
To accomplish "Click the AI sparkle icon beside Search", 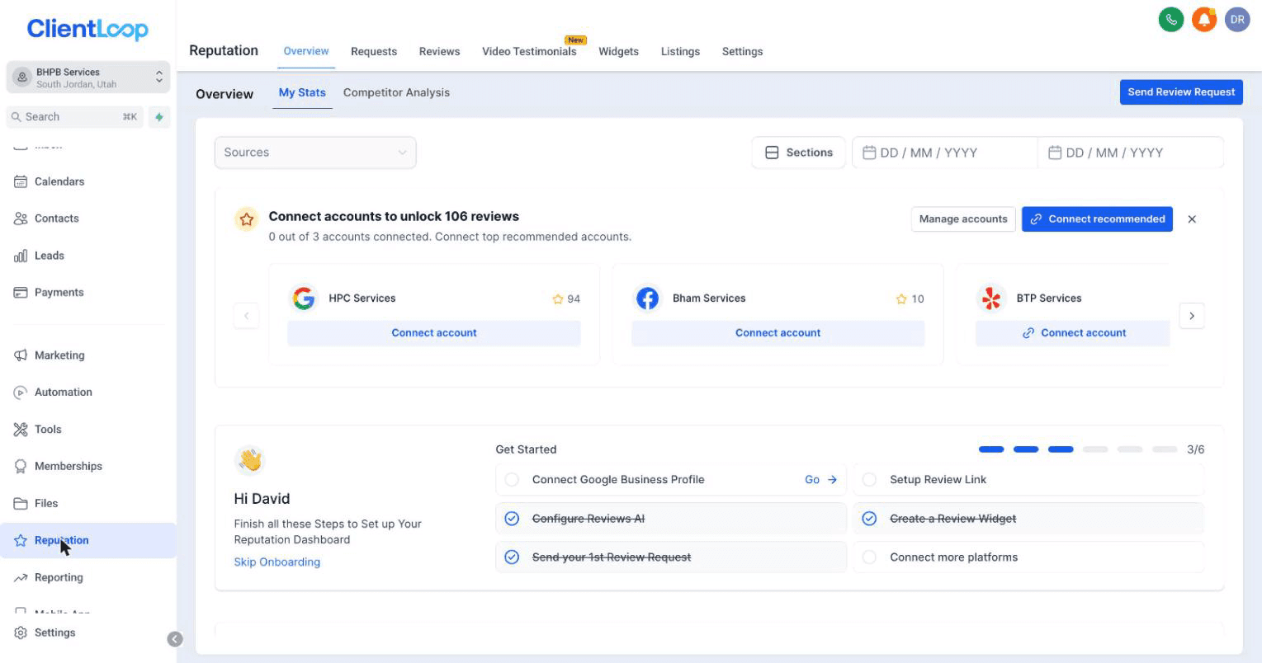I will (159, 117).
